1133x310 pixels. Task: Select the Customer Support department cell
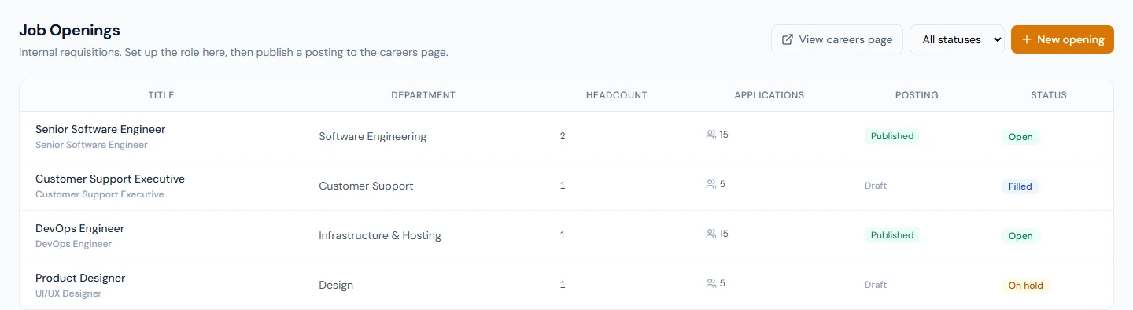point(366,186)
